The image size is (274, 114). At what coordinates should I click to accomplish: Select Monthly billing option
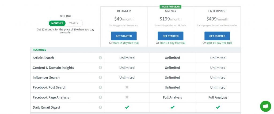pos(57,23)
